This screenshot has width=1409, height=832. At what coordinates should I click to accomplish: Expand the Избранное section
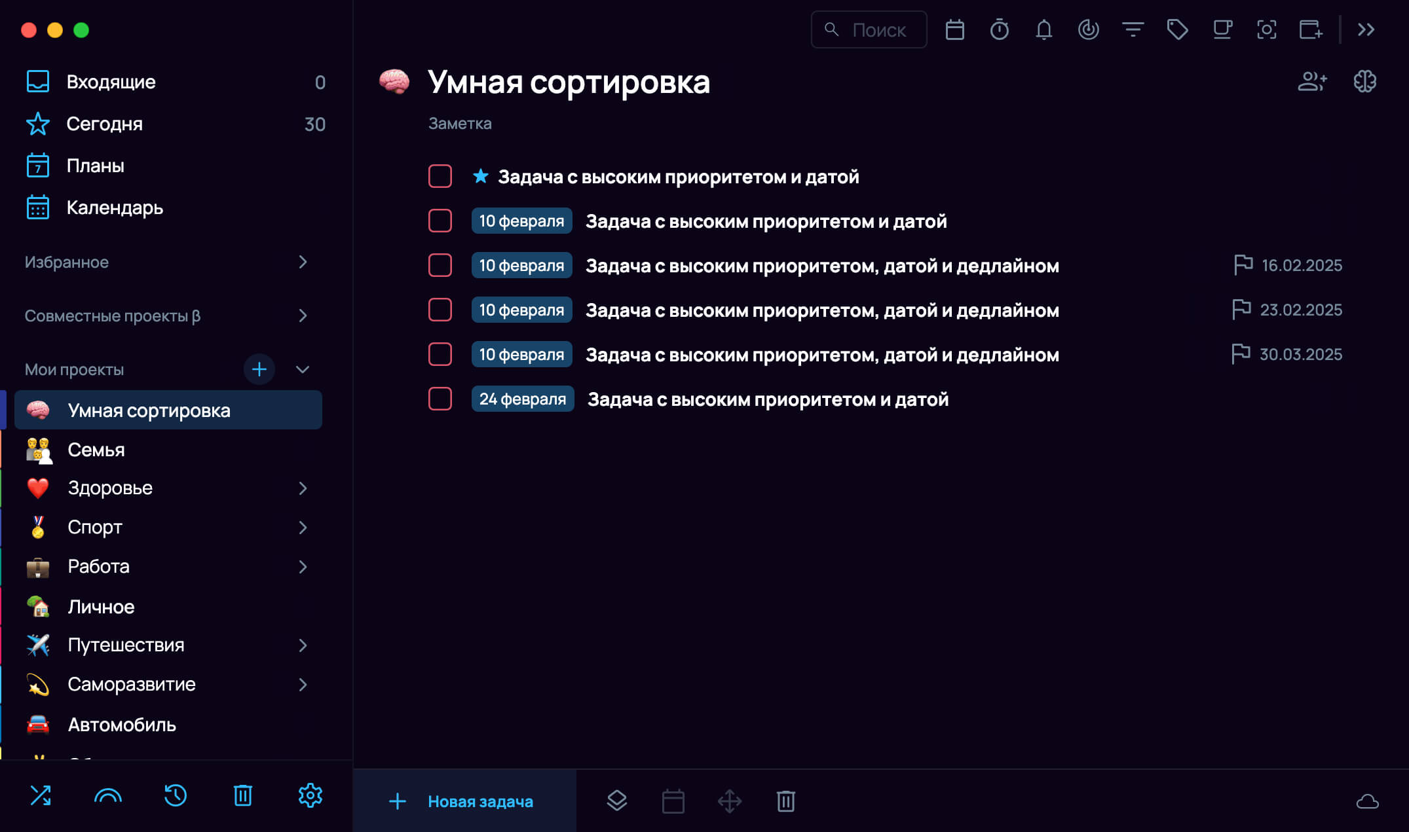303,262
